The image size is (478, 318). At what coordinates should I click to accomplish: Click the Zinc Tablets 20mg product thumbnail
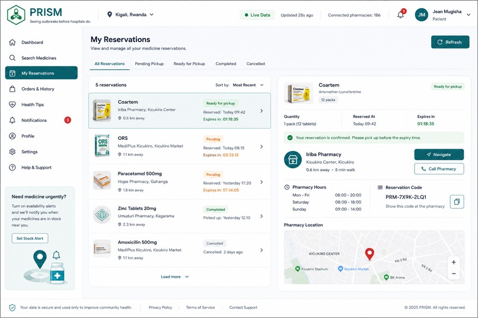tap(102, 215)
